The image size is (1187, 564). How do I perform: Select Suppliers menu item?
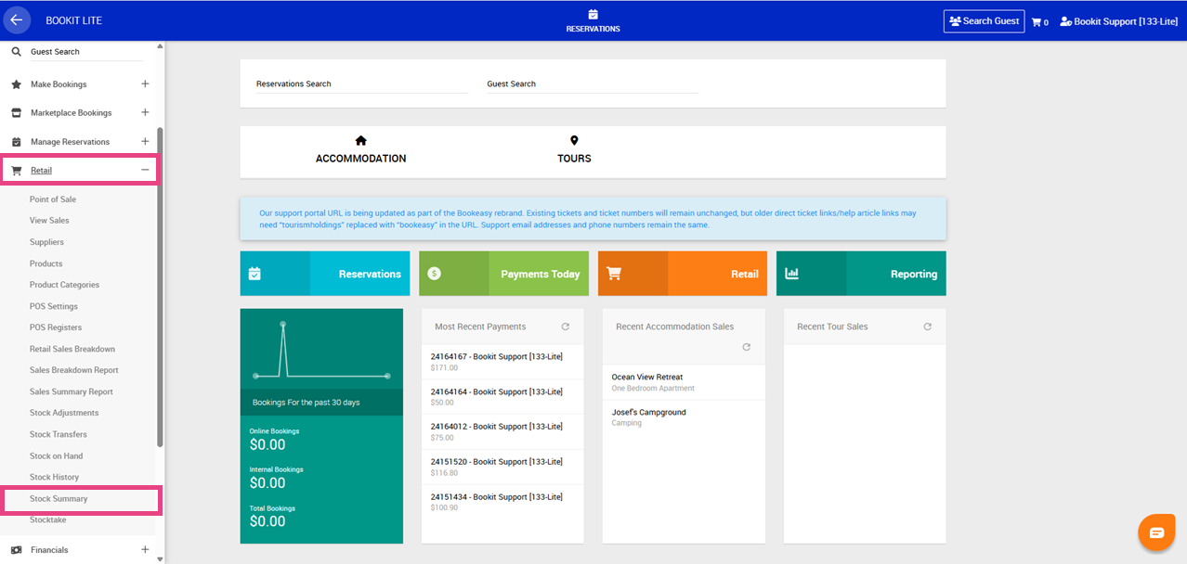46,242
